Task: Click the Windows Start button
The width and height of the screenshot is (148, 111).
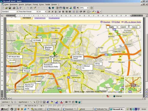Action: coord(4,109)
